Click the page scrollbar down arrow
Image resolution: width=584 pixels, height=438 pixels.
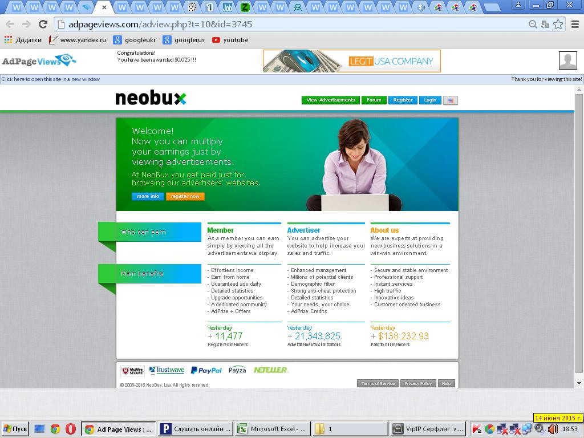click(579, 383)
